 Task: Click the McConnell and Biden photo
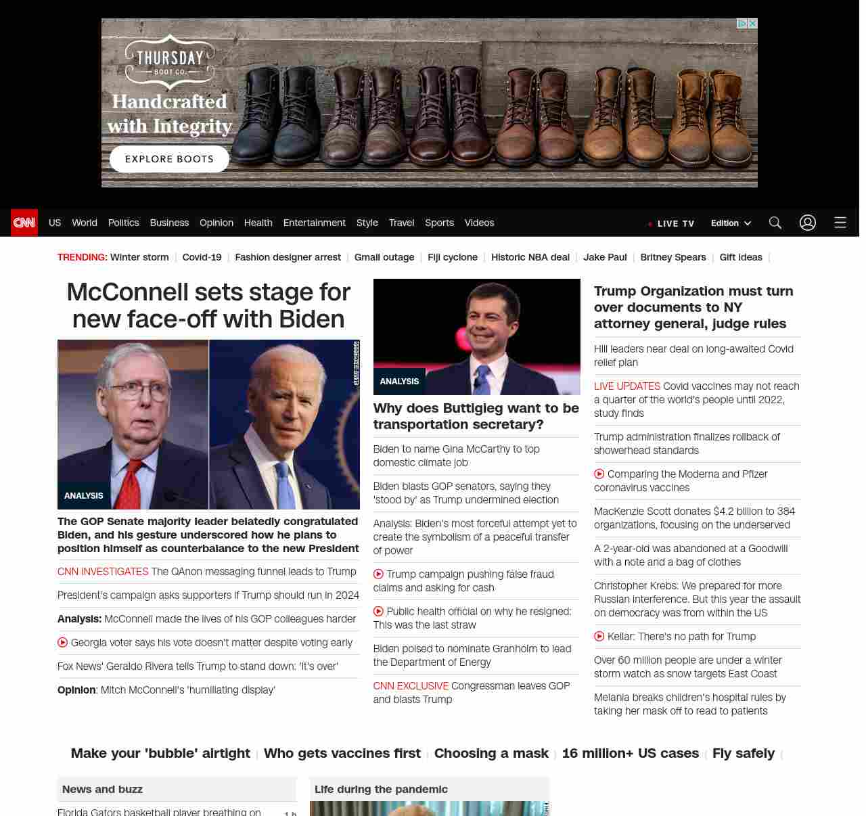coord(208,424)
